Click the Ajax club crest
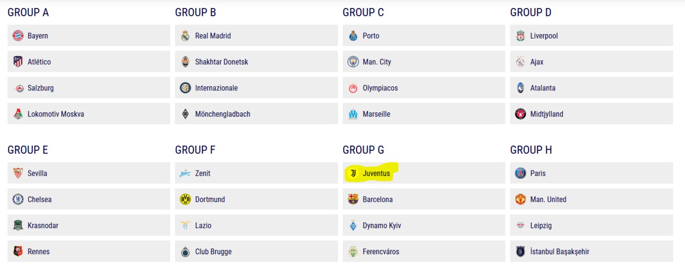This screenshot has height=268, width=685. pyautogui.click(x=520, y=62)
